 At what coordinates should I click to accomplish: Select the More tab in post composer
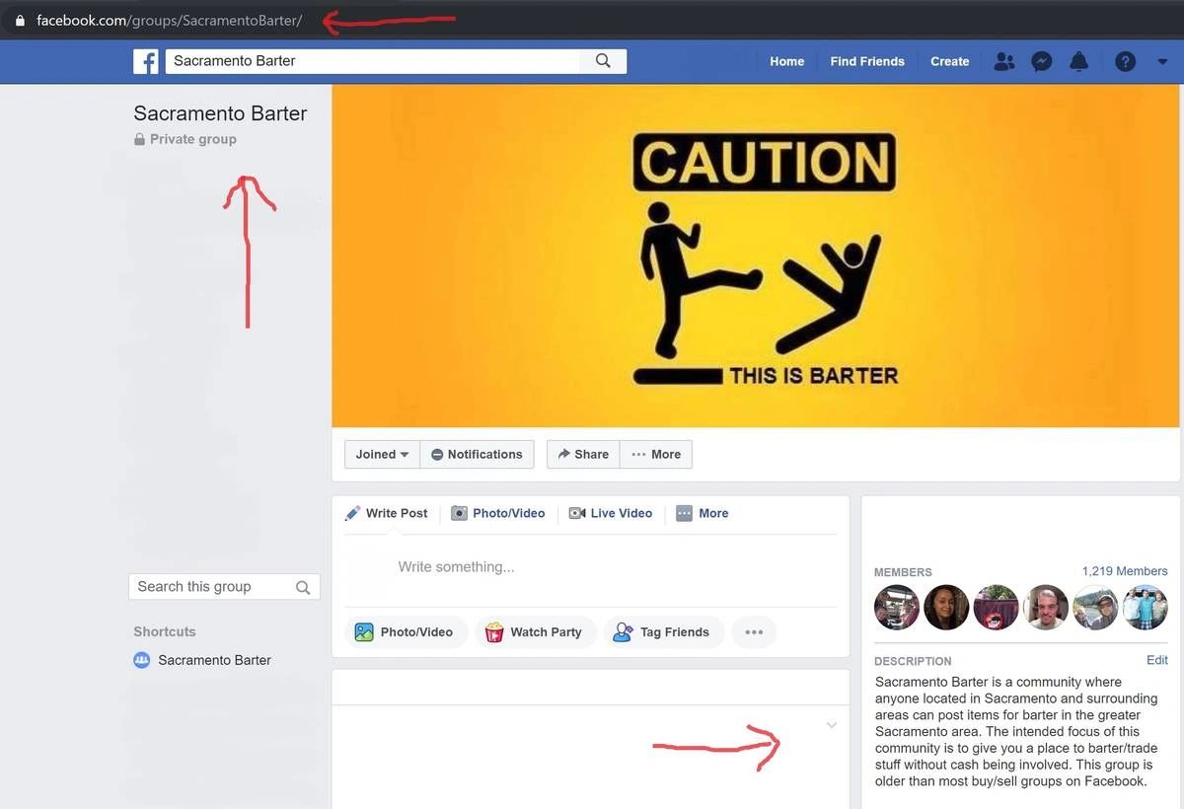703,513
